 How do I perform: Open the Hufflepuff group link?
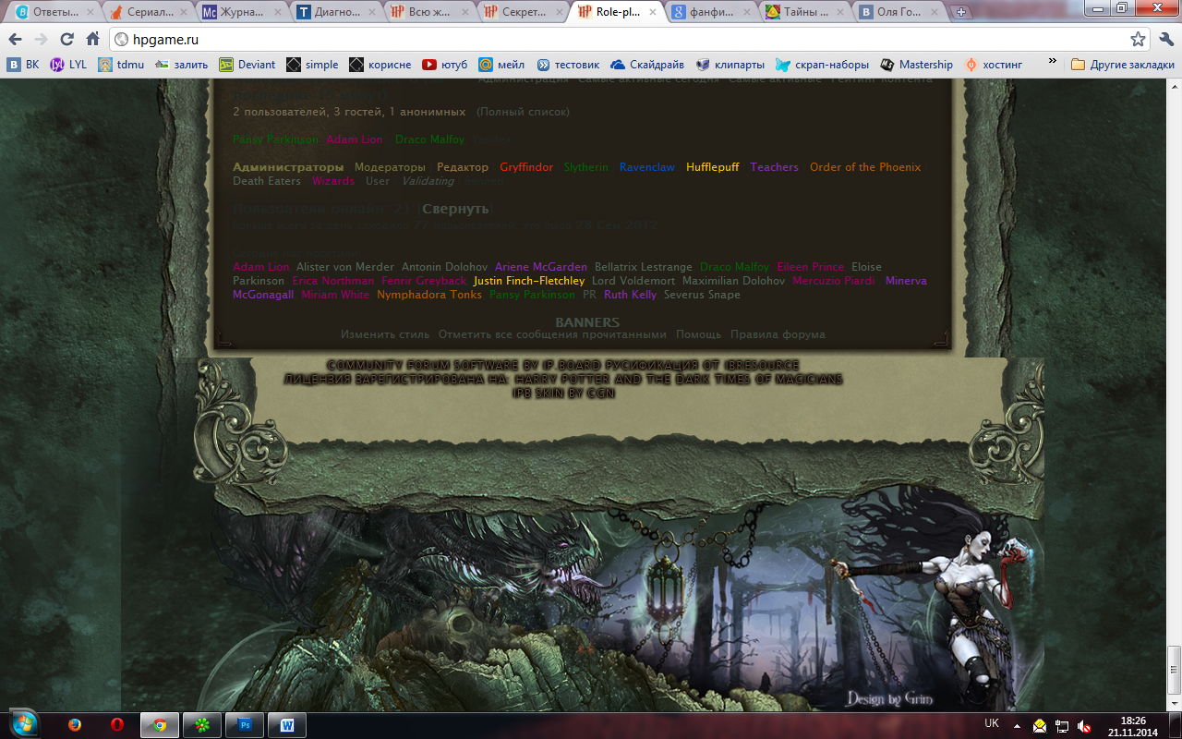[x=713, y=167]
